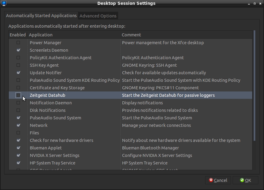
Task: Uncheck the HP System Tray Service
Action: click(18, 163)
